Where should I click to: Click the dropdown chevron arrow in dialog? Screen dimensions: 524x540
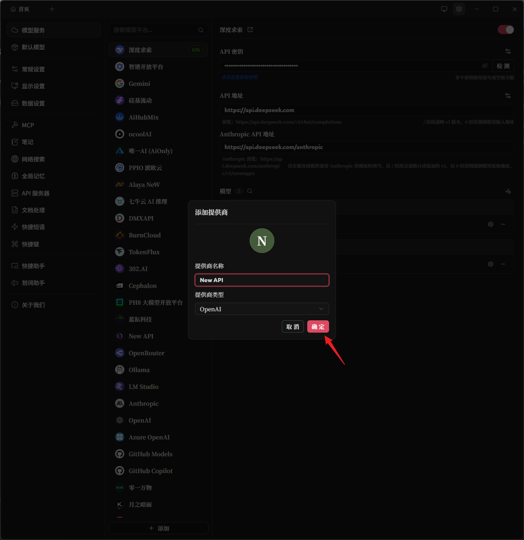[x=321, y=309]
